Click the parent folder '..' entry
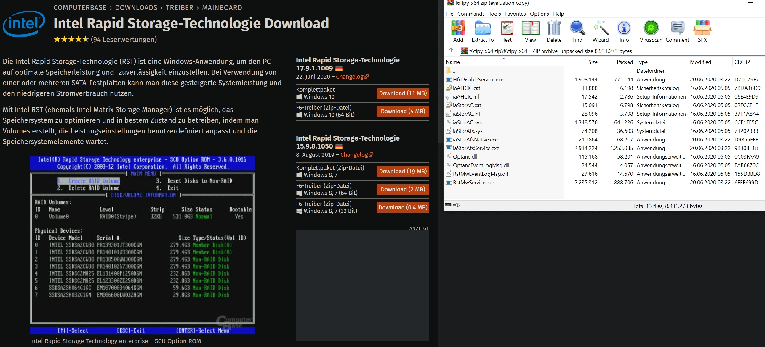This screenshot has width=765, height=347. (x=451, y=71)
